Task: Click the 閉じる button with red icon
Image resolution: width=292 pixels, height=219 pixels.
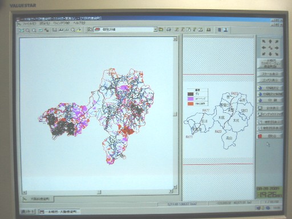Action: click(270, 136)
